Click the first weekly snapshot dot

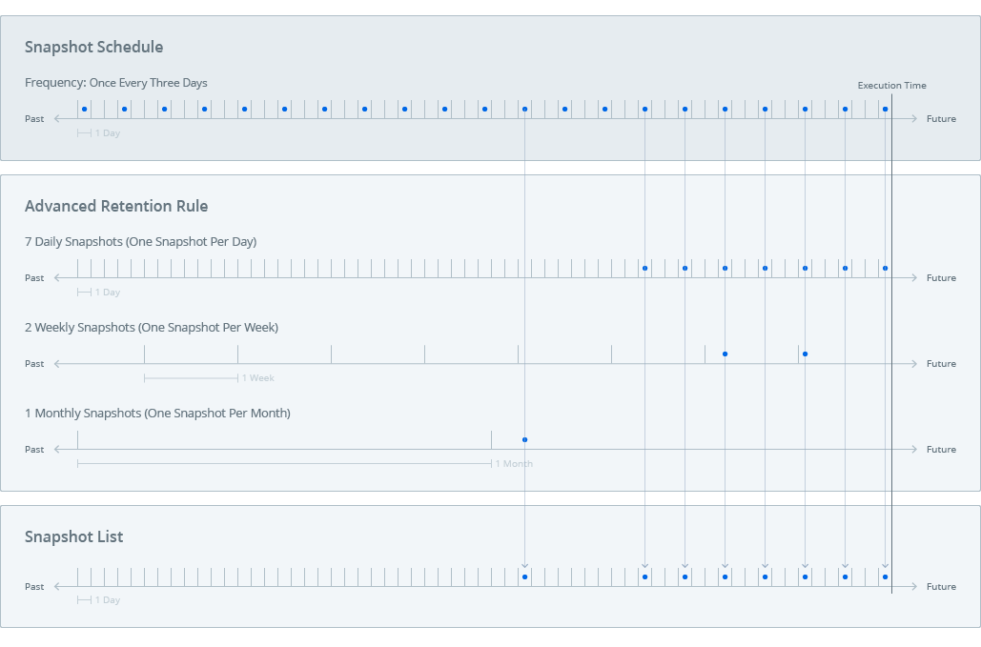[726, 354]
